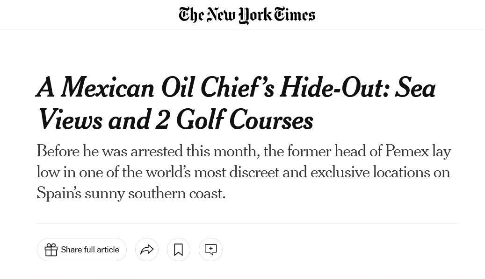
Task: Click the word "Mexican" in the headline
Action: coord(108,88)
